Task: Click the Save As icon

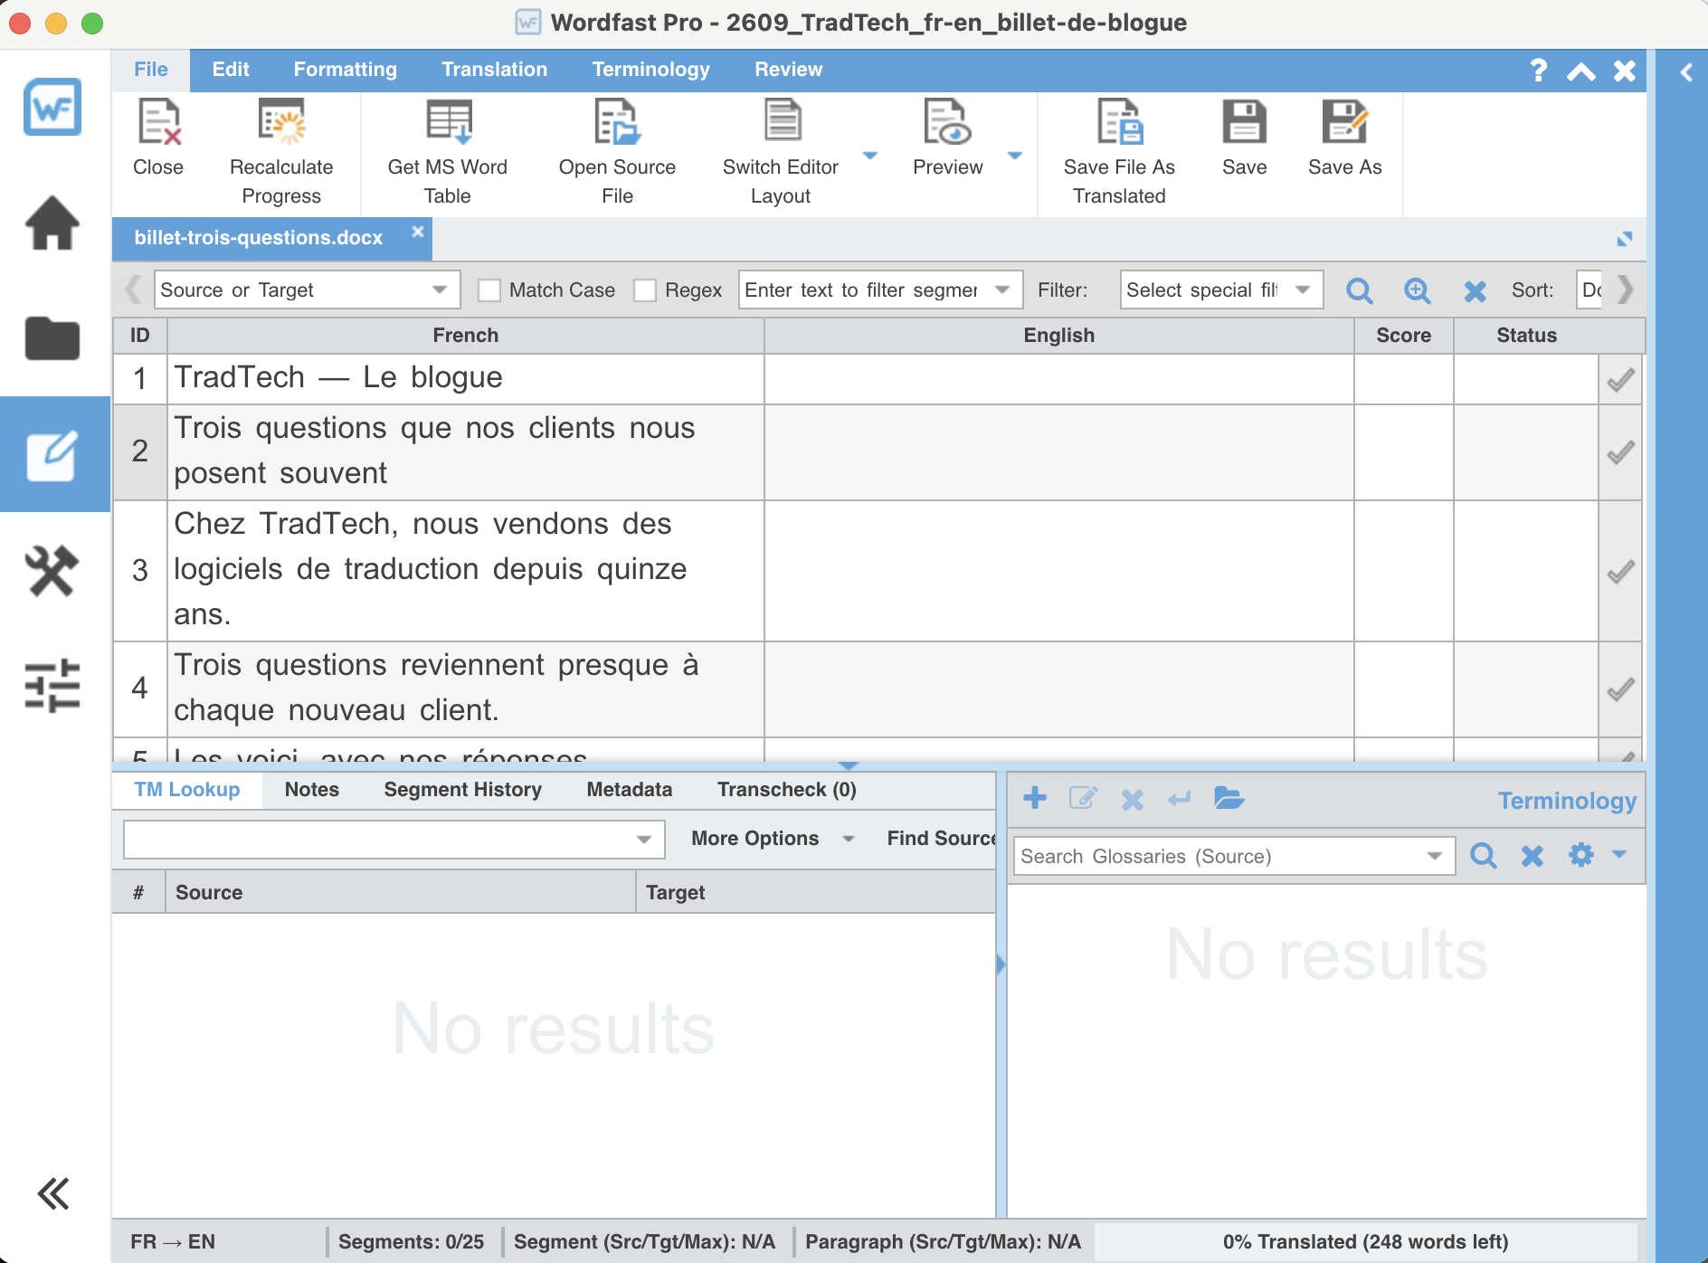Action: coord(1345,122)
